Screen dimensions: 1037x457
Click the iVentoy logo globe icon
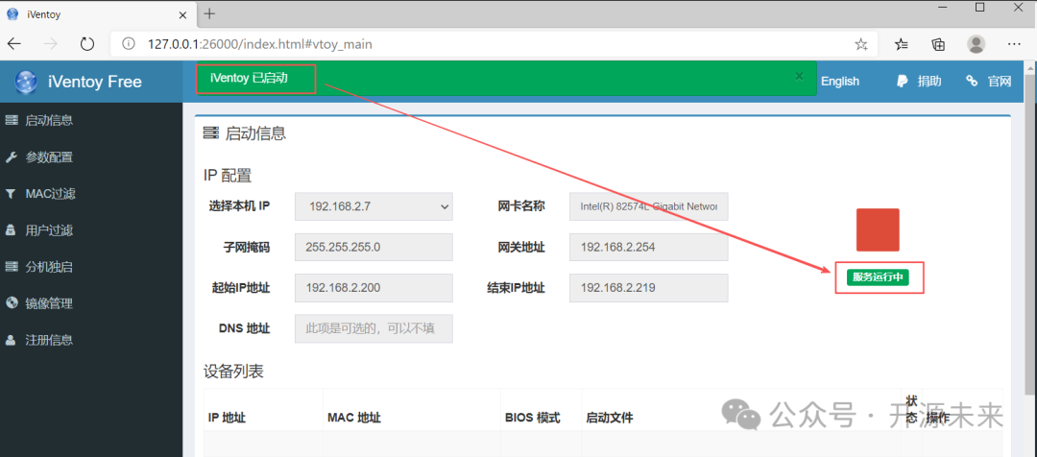pos(26,82)
